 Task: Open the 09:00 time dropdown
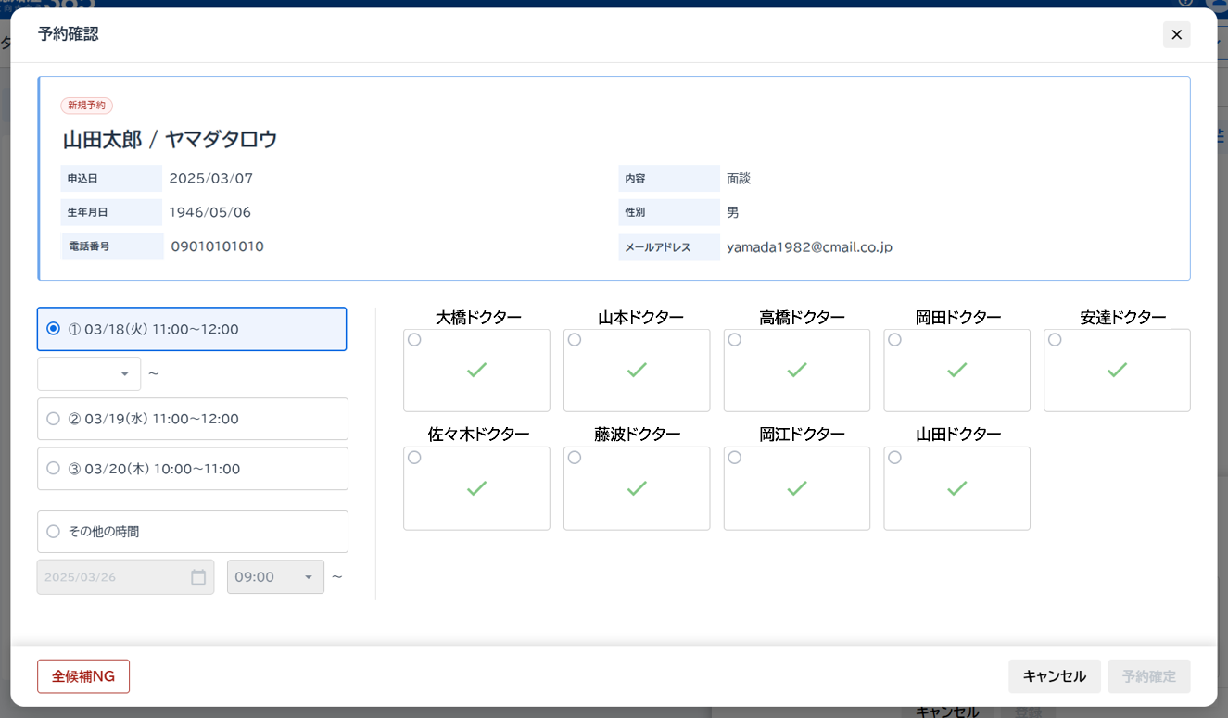[275, 577]
